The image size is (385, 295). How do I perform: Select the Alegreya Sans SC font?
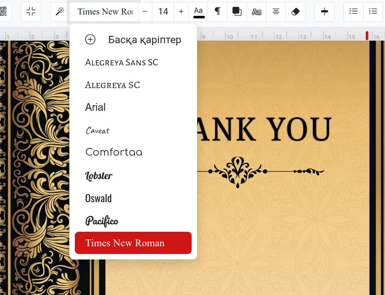[x=133, y=62]
